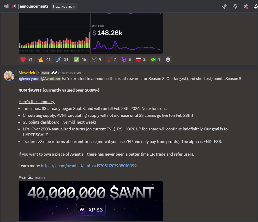Click the muted notification bell icon

click(235, 6)
